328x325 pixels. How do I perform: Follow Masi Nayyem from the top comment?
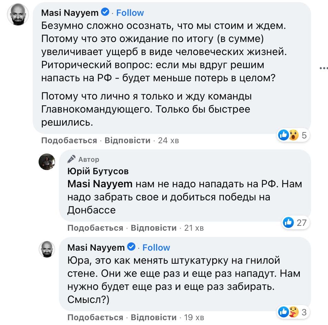click(130, 12)
